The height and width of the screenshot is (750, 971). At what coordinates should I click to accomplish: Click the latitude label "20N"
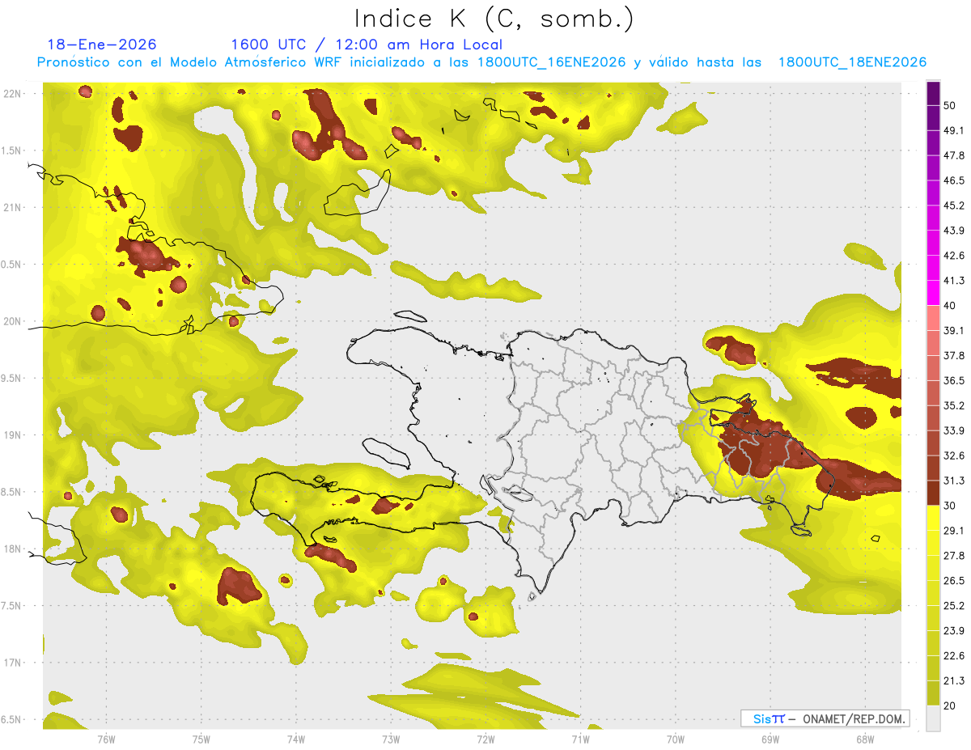[13, 321]
